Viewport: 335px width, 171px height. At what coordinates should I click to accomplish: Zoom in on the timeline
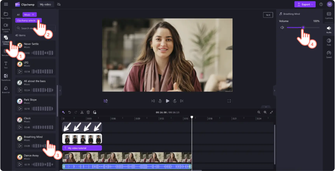[265, 112]
